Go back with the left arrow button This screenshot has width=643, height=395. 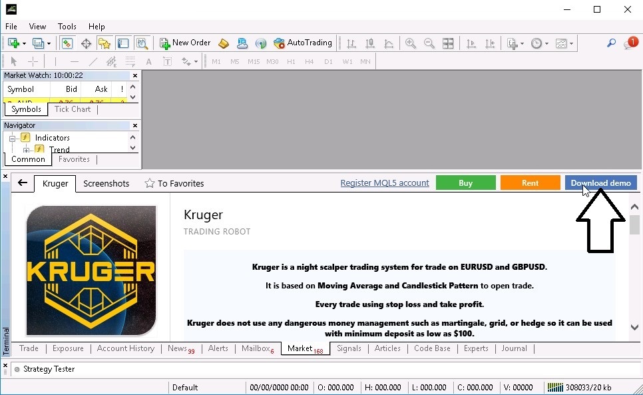point(23,183)
